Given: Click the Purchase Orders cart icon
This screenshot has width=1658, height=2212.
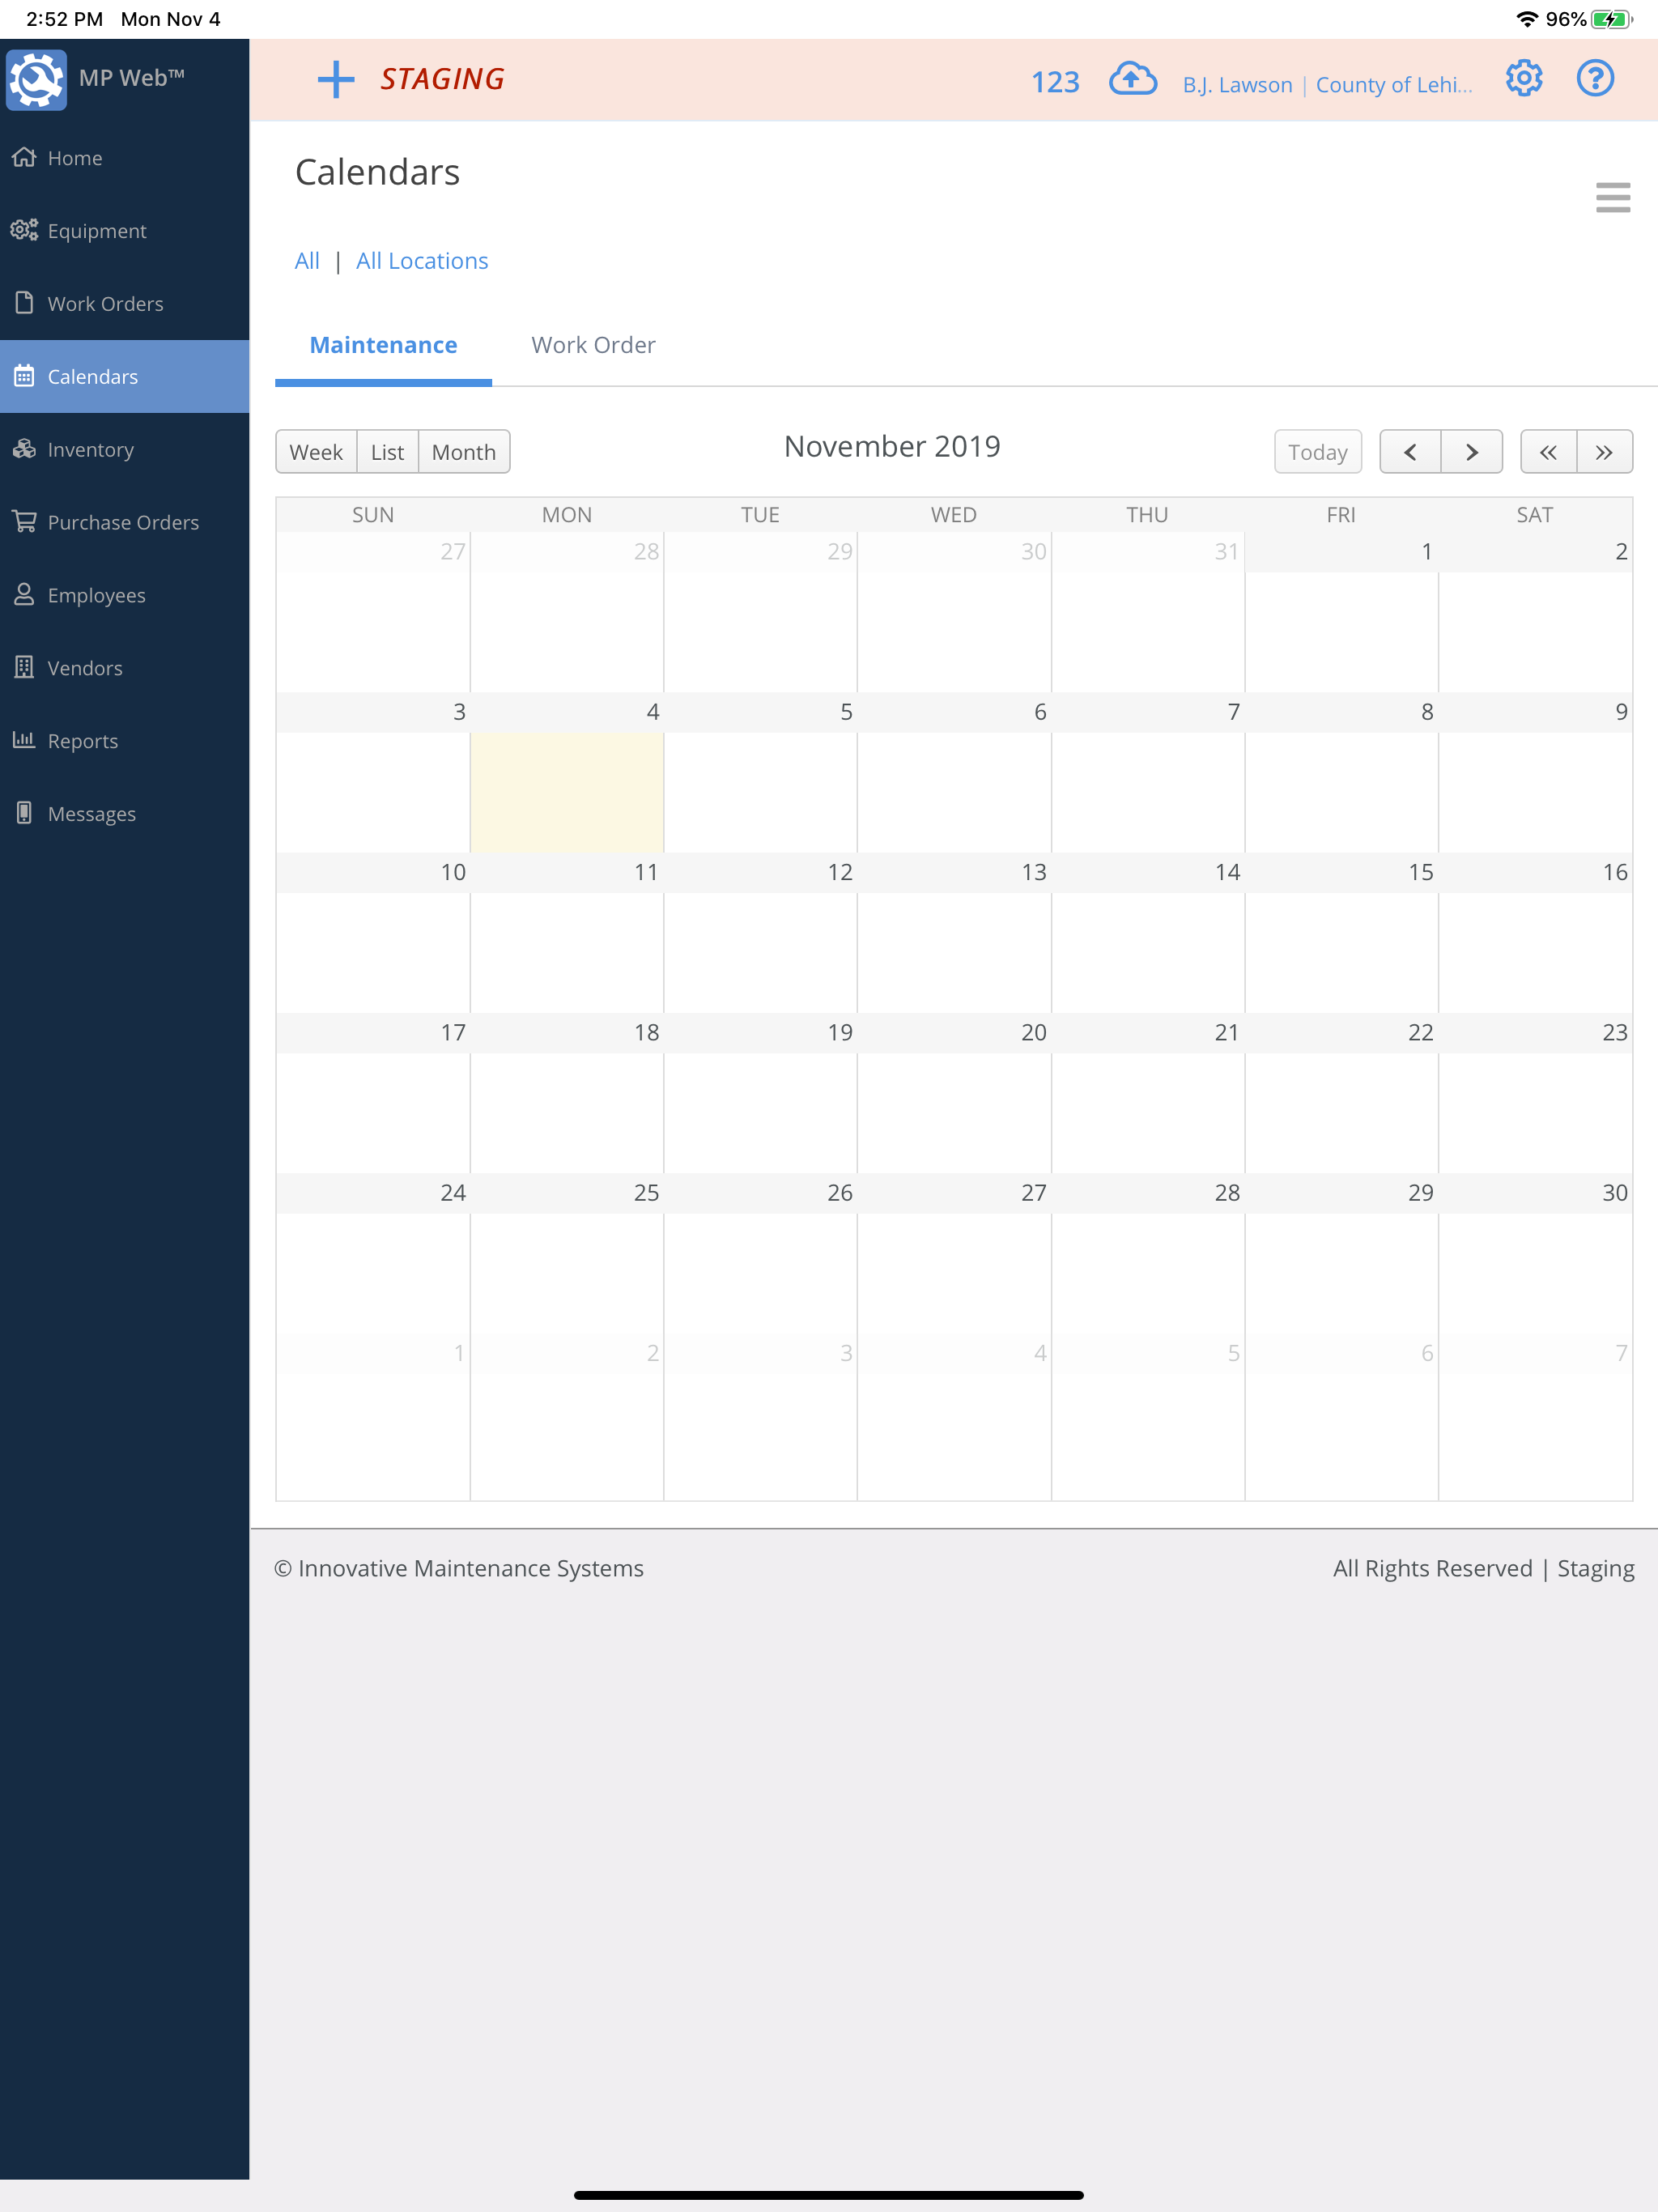Looking at the screenshot, I should (24, 522).
